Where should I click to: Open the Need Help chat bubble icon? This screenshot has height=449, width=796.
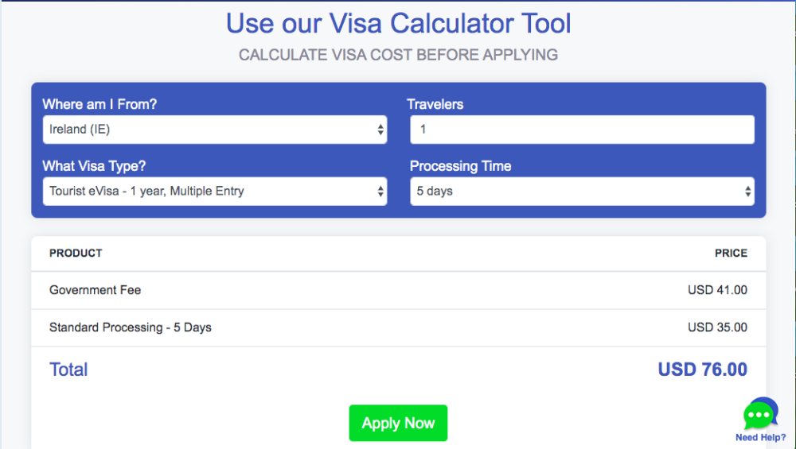[x=760, y=413]
